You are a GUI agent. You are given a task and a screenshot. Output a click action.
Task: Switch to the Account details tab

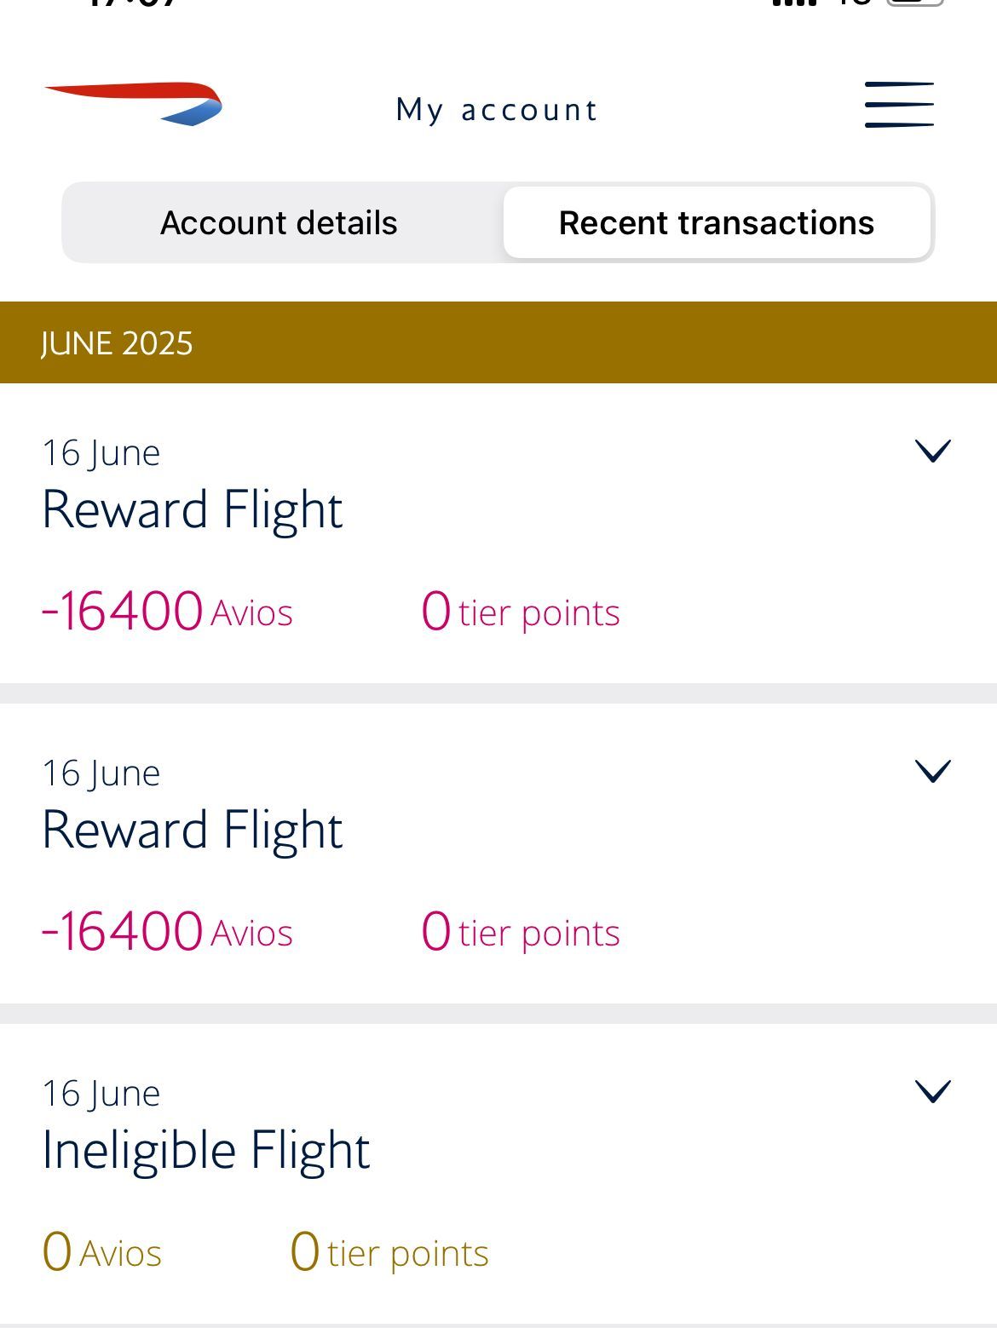click(x=280, y=223)
